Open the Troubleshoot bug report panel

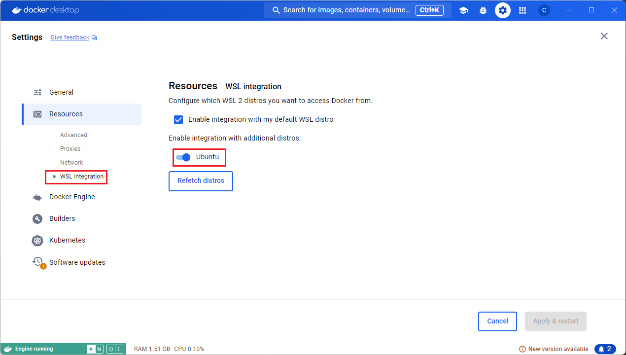(x=483, y=10)
